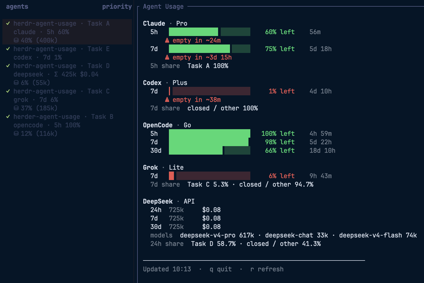Click the checkmark icon beside Task A
424x283 pixels.
tap(8, 23)
